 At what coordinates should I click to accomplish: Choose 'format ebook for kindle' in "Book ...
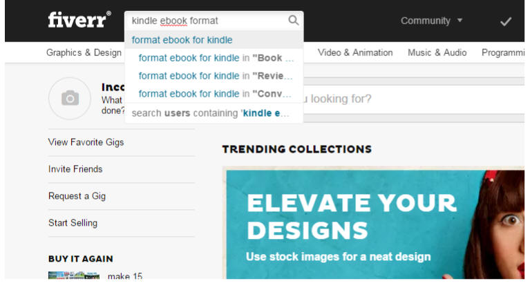click(x=214, y=58)
